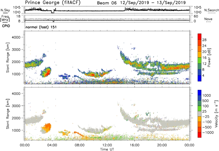Click the 'Slant Range [km]' label of the velocity panel
The image size is (219, 151).
[8, 114]
